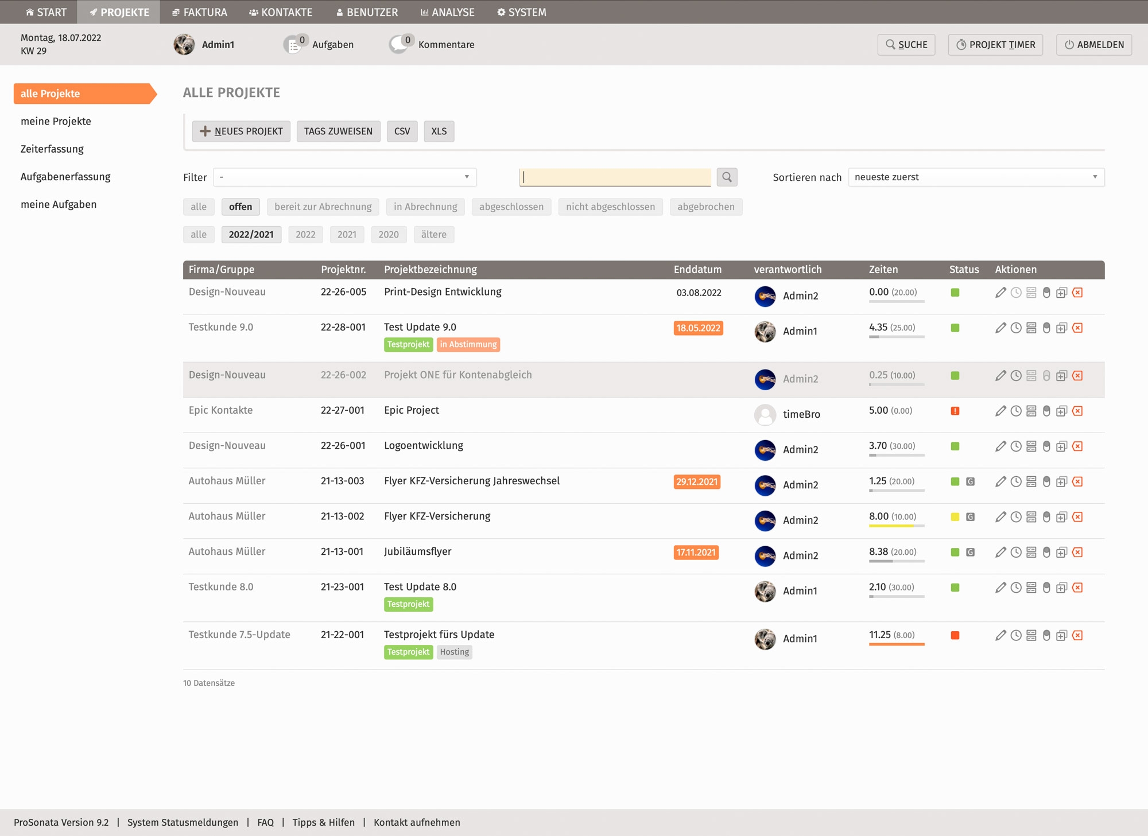
Task: Open task list icon for Epic Project
Action: tap(1031, 411)
